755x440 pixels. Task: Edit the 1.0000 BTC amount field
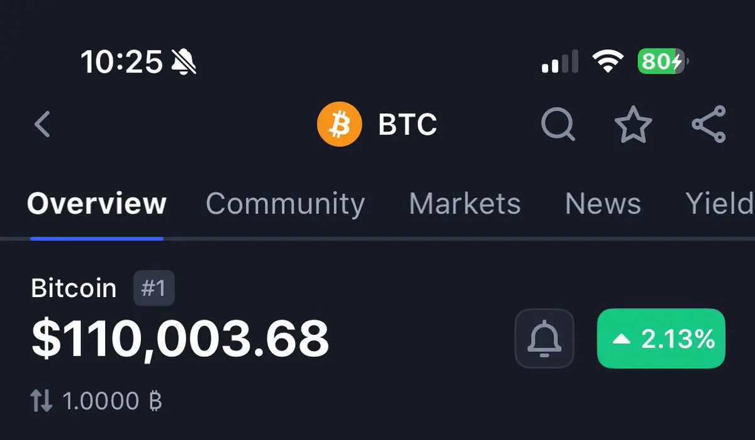pyautogui.click(x=113, y=401)
